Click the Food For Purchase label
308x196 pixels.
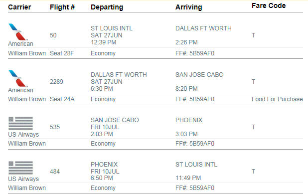coord(277,99)
